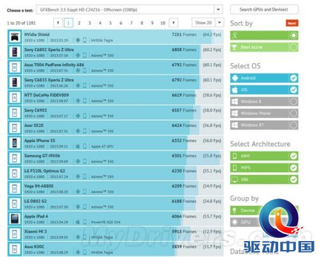
Task: Click the Windows logo on Windows Phone filter
Action: 235,113
